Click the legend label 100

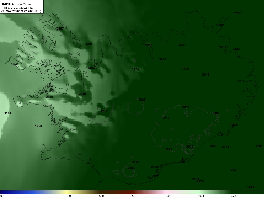[69, 196]
